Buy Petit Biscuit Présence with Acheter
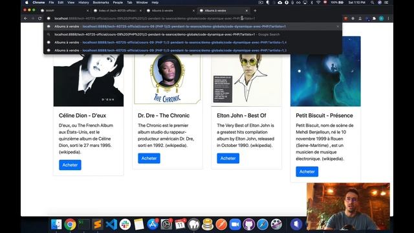Screen dimensions: 414x233 pos(307,172)
